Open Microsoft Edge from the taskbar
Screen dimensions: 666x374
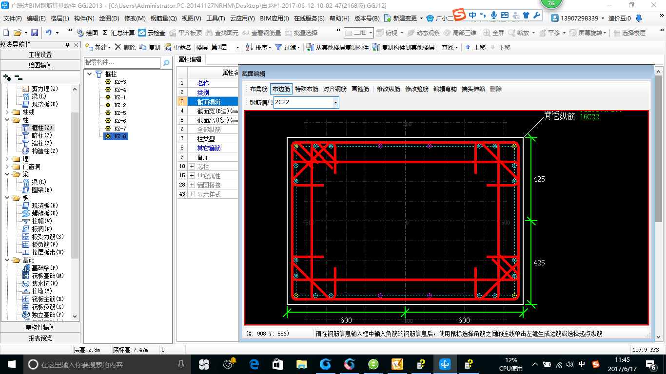click(254, 364)
